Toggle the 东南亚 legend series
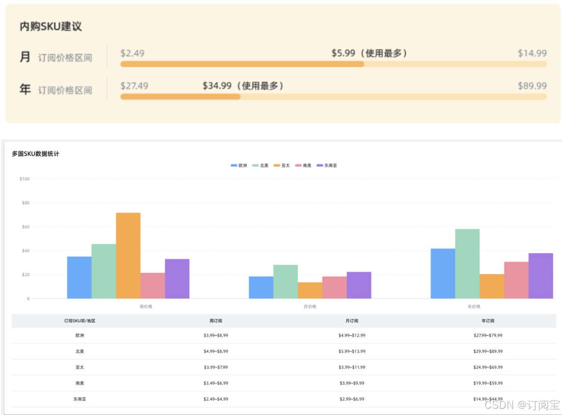 pos(327,165)
